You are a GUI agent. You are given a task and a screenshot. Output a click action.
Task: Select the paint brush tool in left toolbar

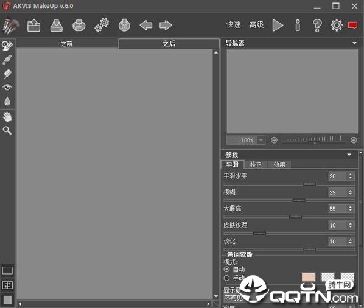tap(7, 60)
